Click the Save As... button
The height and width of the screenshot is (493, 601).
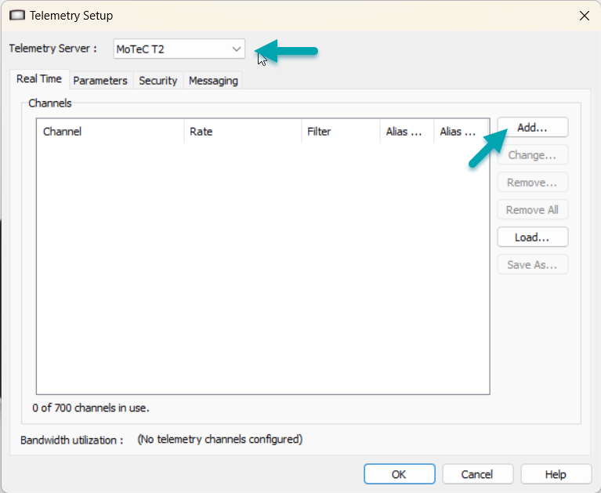[532, 264]
